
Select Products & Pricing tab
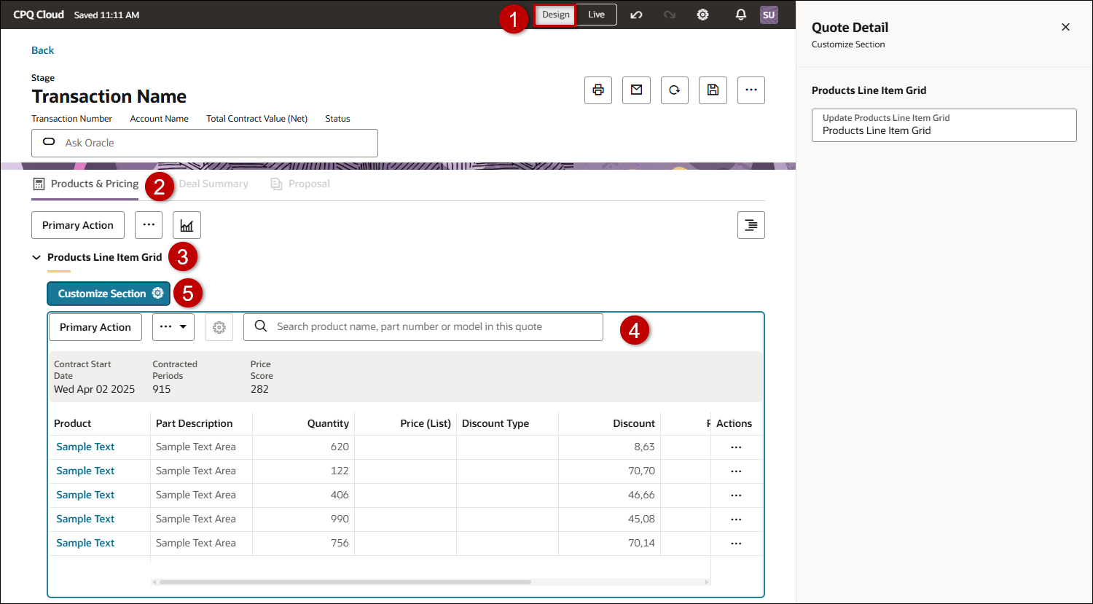click(86, 184)
